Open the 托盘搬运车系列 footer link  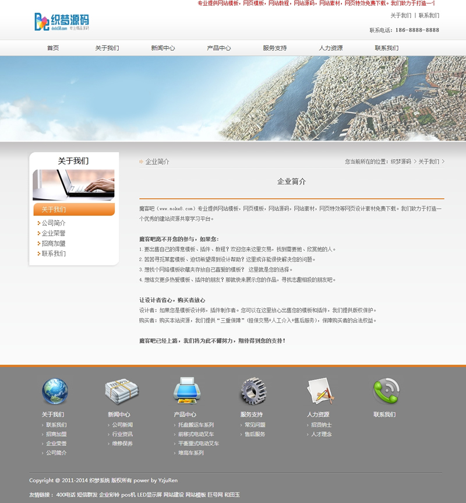click(x=196, y=425)
